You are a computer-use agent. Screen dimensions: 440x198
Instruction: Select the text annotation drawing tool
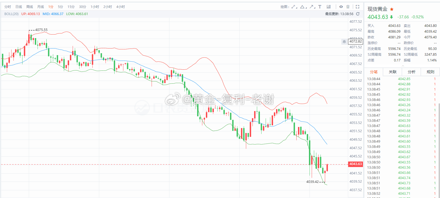point(320,7)
